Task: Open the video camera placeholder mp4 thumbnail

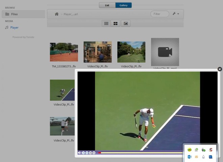Action: click(x=165, y=52)
